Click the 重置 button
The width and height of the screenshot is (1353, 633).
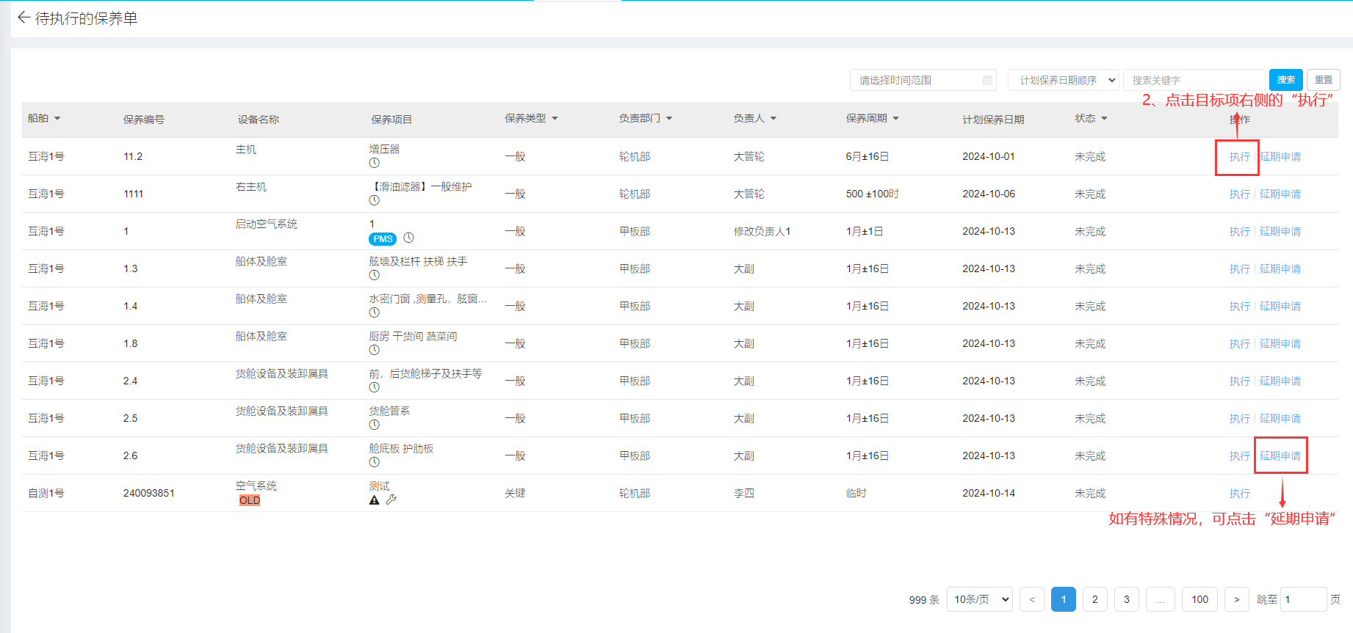[x=1324, y=80]
